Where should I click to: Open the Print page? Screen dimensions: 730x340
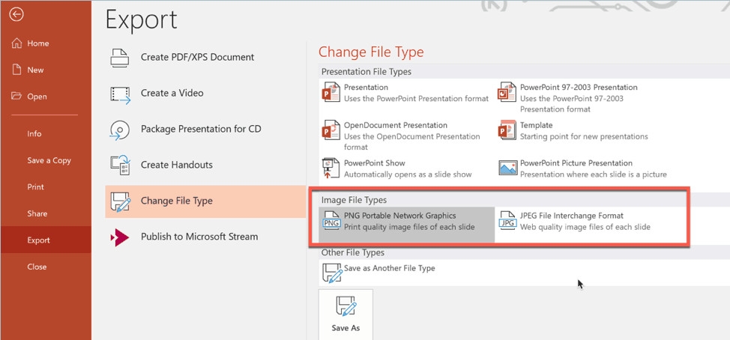click(x=46, y=187)
